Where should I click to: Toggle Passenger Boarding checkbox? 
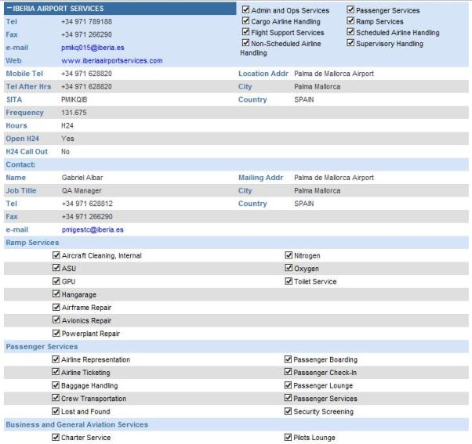click(x=288, y=359)
